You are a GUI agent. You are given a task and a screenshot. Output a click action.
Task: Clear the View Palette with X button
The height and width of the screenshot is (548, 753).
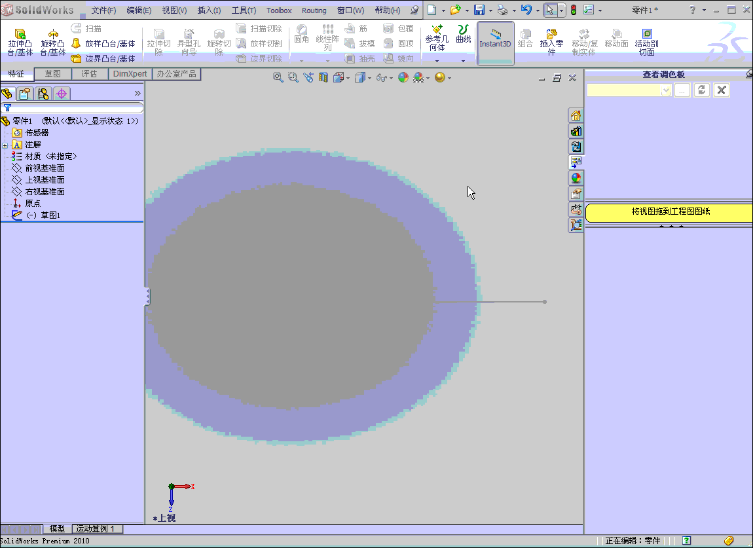pyautogui.click(x=722, y=90)
